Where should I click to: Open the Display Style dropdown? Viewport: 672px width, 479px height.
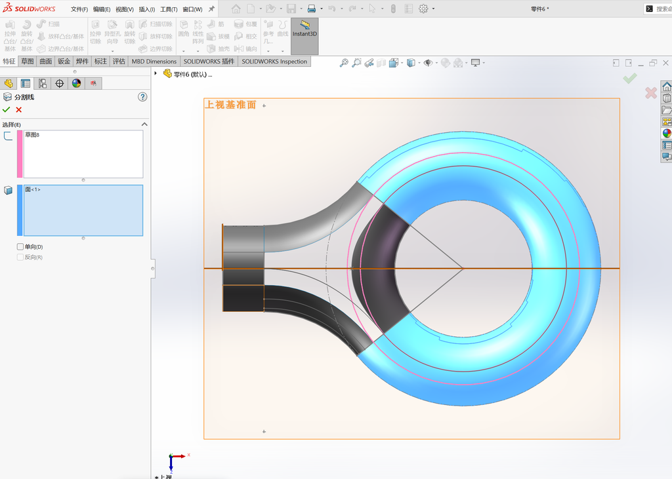point(419,63)
